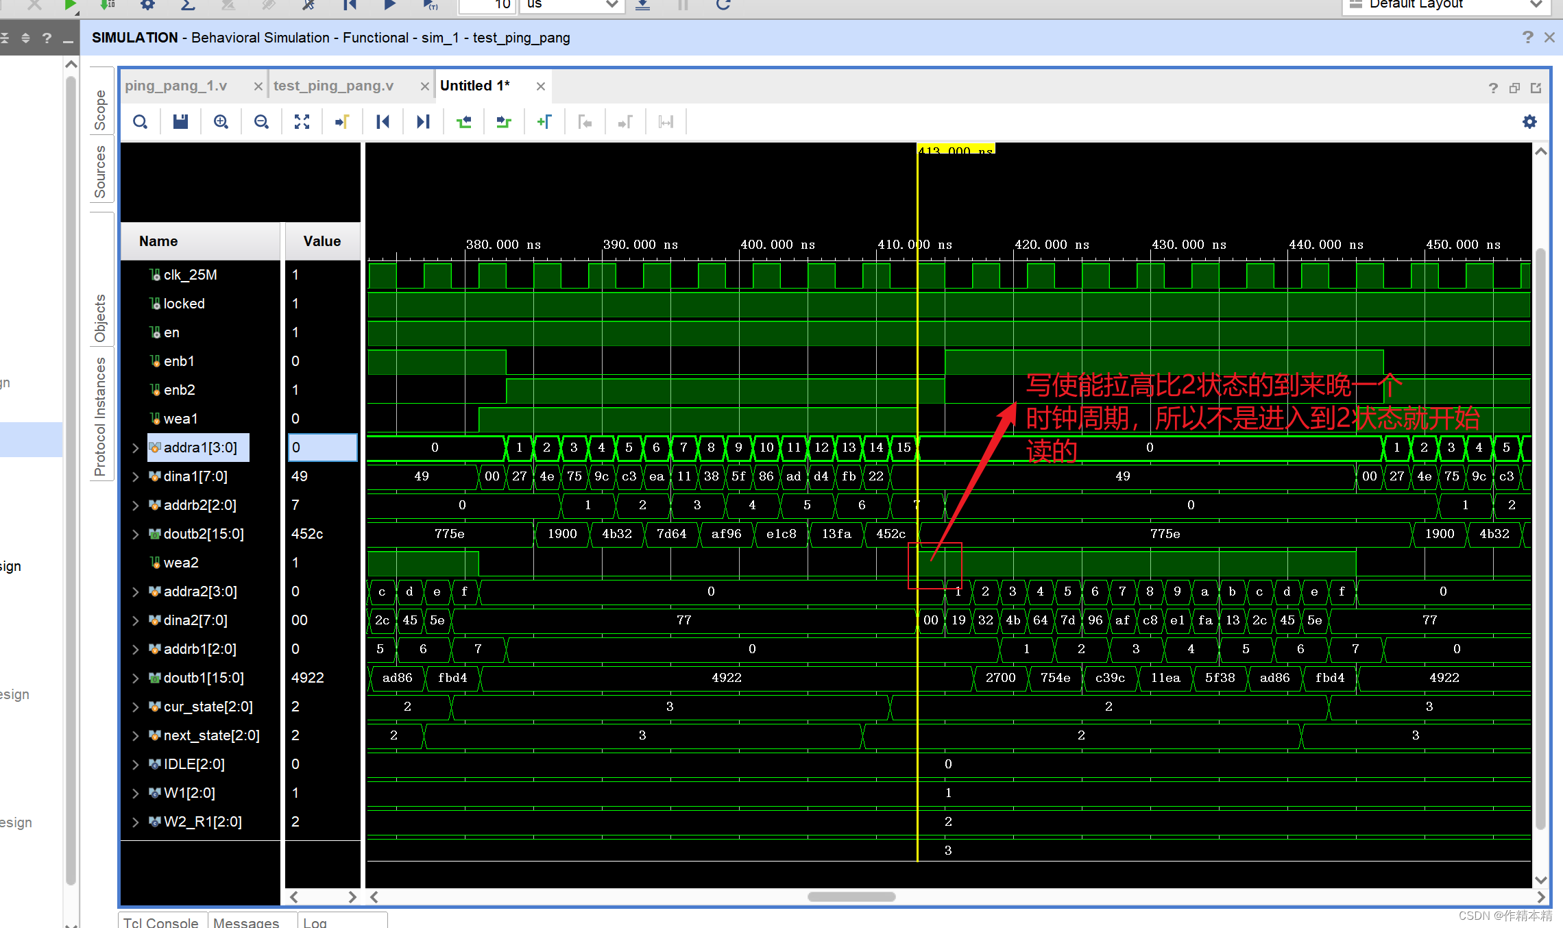The width and height of the screenshot is (1563, 928).
Task: Zoom fit the entire waveform
Action: [x=302, y=121]
